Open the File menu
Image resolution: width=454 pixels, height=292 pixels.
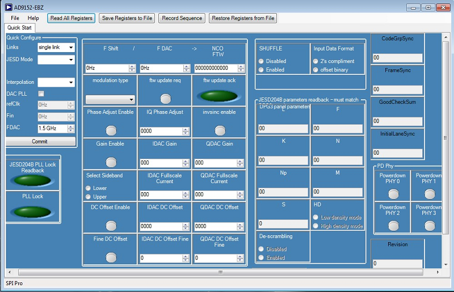pyautogui.click(x=15, y=18)
